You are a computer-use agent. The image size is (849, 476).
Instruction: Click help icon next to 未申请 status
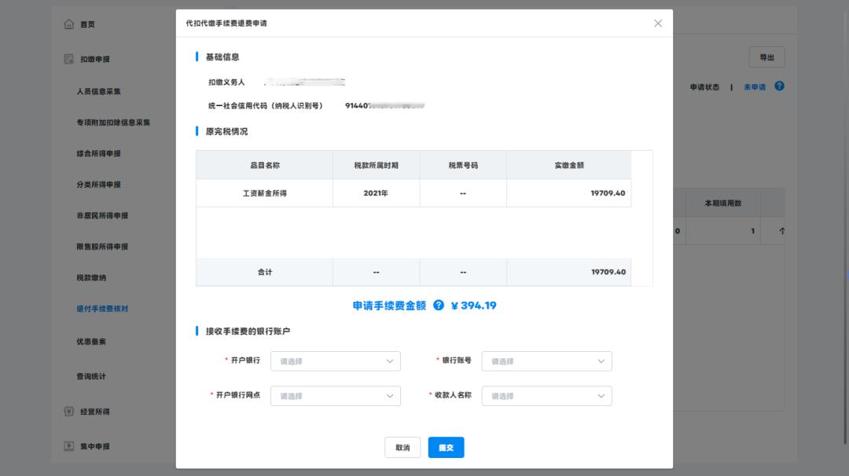[779, 86]
